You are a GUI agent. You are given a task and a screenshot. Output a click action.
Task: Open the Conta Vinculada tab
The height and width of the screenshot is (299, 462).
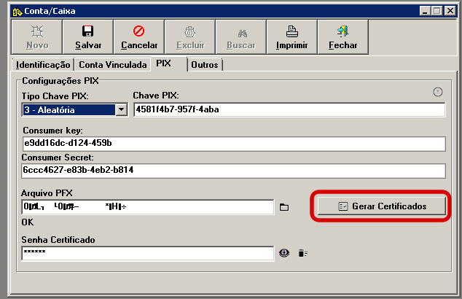pyautogui.click(x=113, y=65)
